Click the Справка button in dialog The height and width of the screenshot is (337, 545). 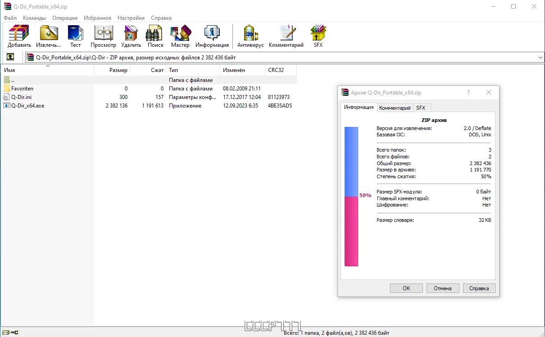coord(479,288)
